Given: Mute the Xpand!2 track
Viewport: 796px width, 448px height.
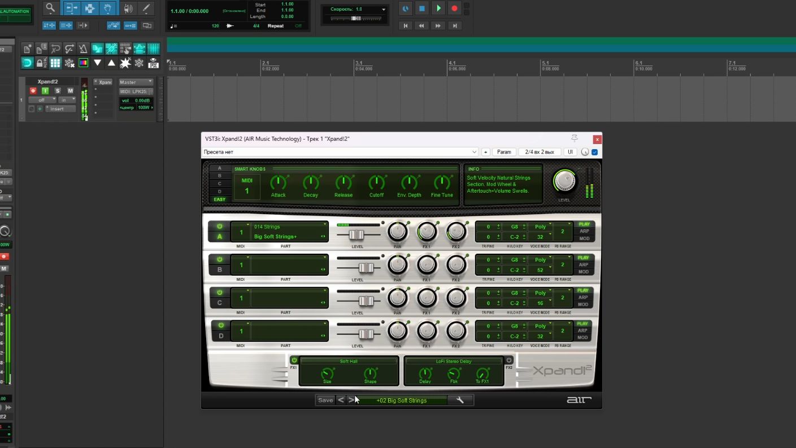Looking at the screenshot, I should coord(70,90).
